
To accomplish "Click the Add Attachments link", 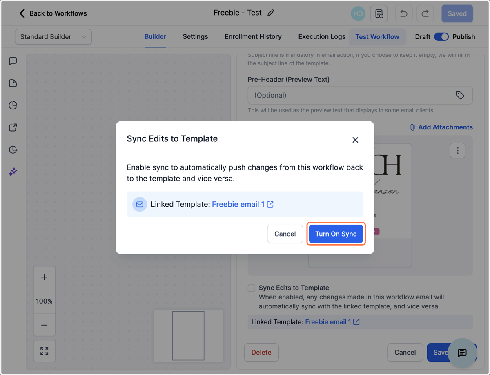I will (445, 127).
